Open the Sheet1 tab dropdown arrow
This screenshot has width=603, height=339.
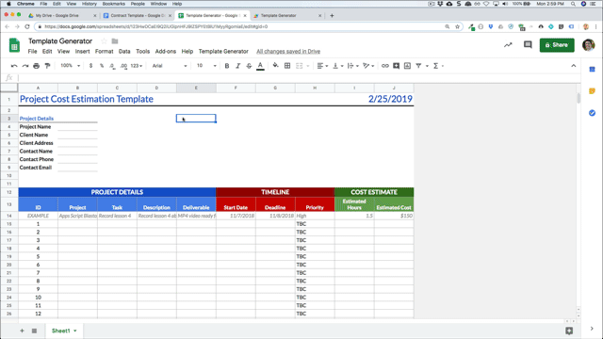(75, 331)
